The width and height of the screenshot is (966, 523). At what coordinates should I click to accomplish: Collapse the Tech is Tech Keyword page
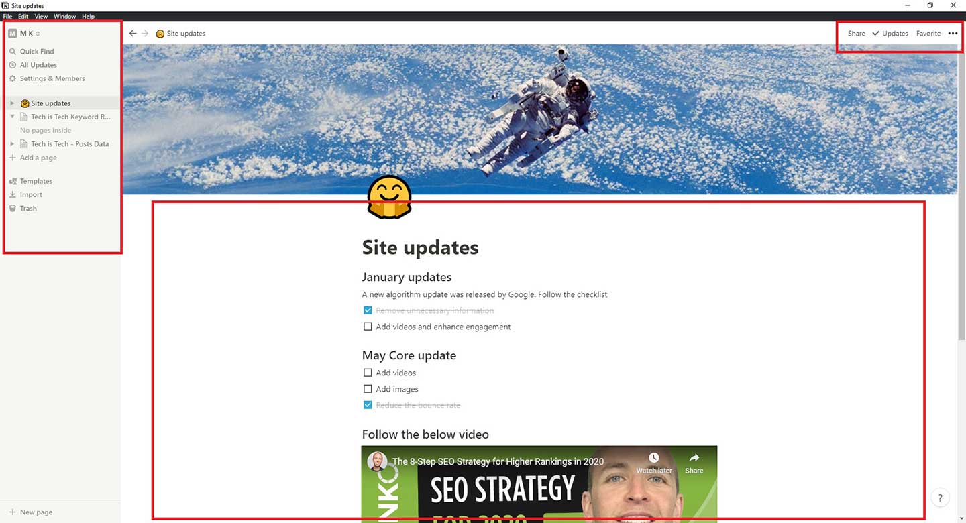(12, 117)
